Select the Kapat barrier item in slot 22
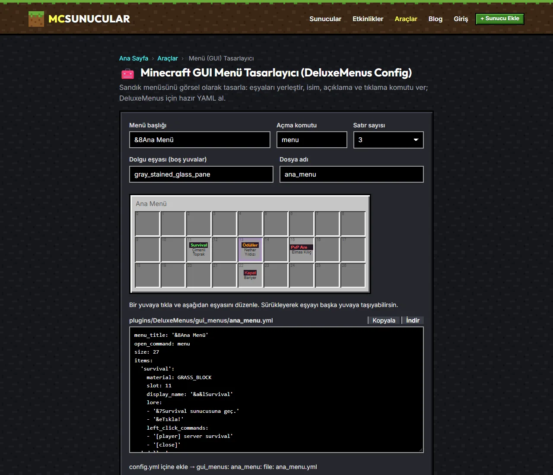 click(x=250, y=275)
